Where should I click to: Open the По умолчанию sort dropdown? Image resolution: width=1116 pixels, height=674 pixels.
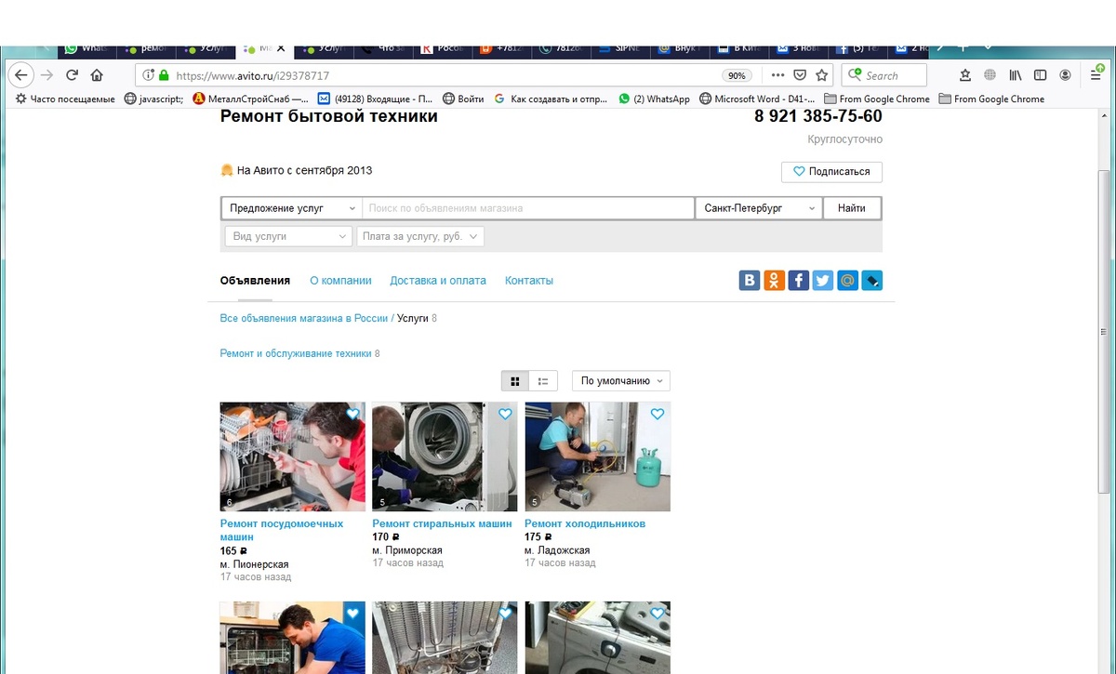point(621,381)
